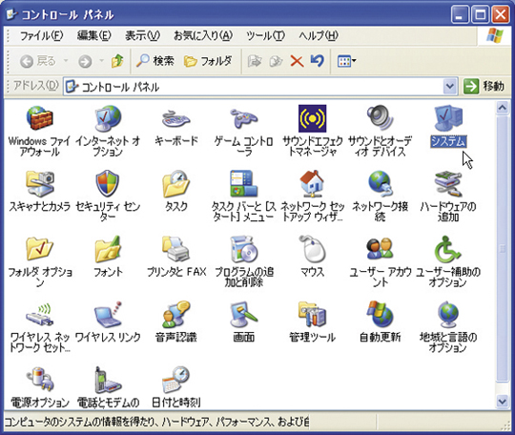Image resolution: width=515 pixels, height=435 pixels.
Task: Open the 表示(V) menu
Action: tap(142, 35)
